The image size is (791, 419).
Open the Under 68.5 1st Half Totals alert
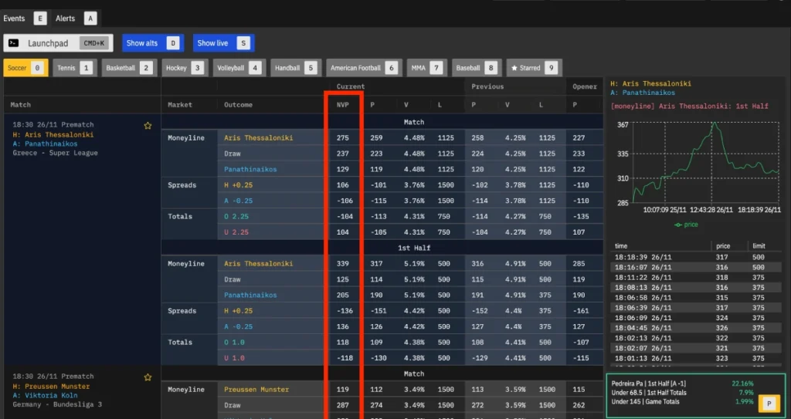tap(683, 393)
